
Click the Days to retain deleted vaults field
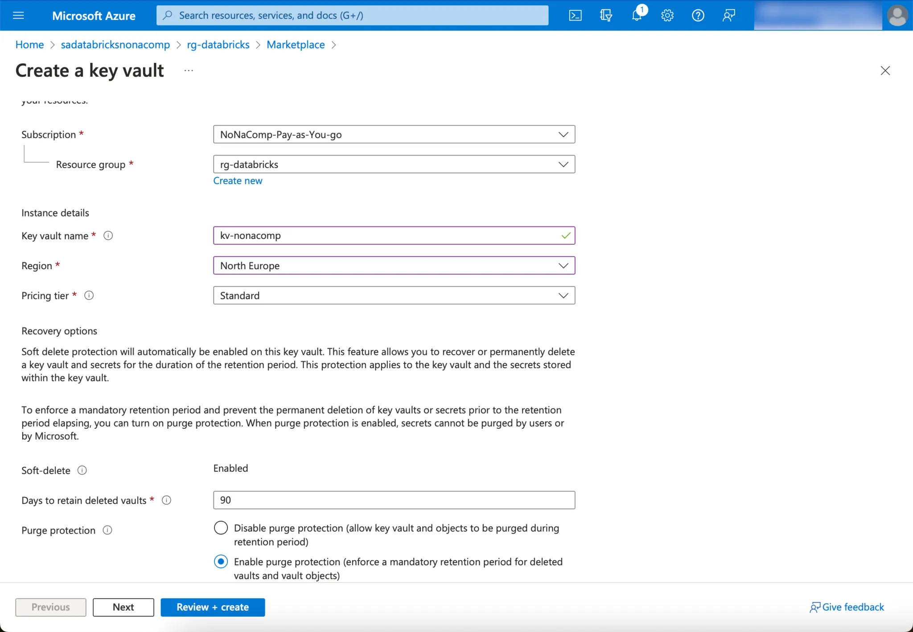point(394,500)
